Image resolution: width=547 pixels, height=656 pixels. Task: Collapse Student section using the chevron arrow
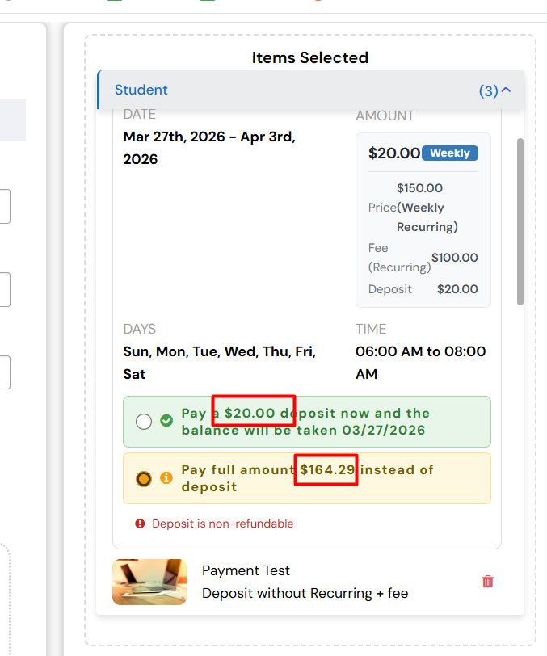[x=507, y=90]
